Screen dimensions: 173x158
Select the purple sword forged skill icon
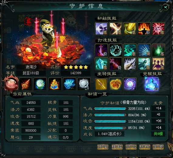click(101, 50)
